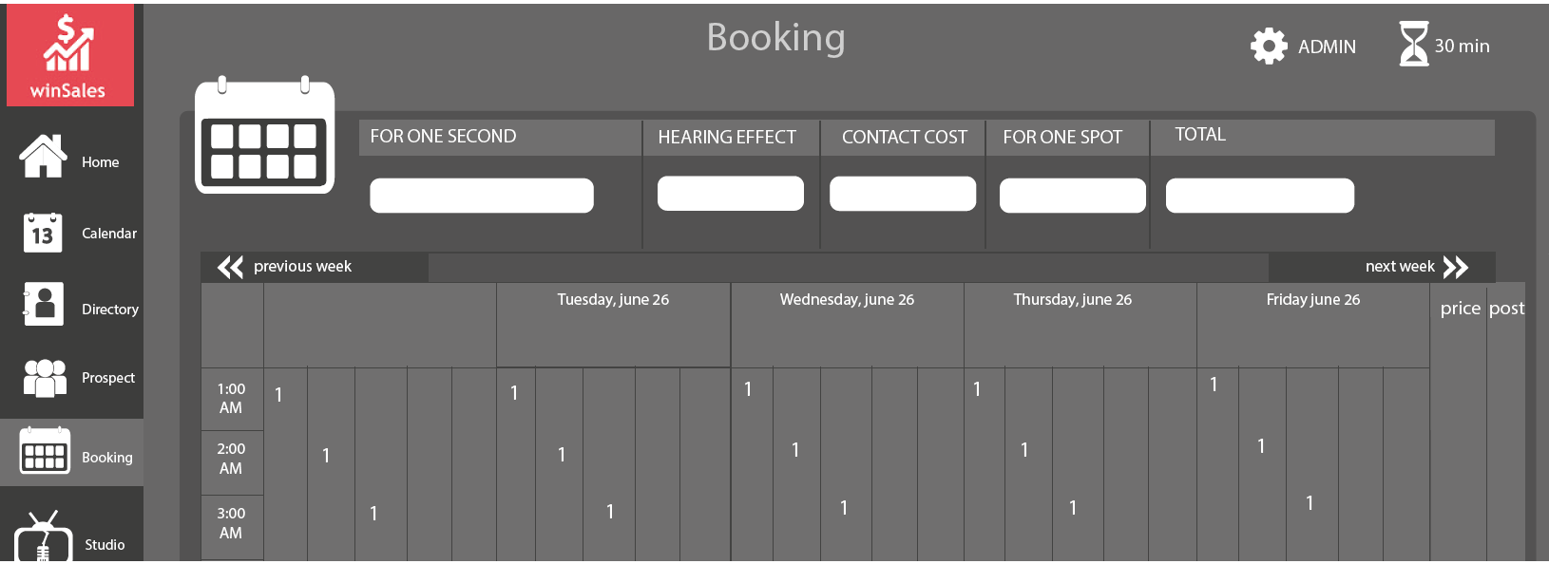Click the FOR ONE SECOND input field
Screen dimensions: 1549x564
pos(481,196)
